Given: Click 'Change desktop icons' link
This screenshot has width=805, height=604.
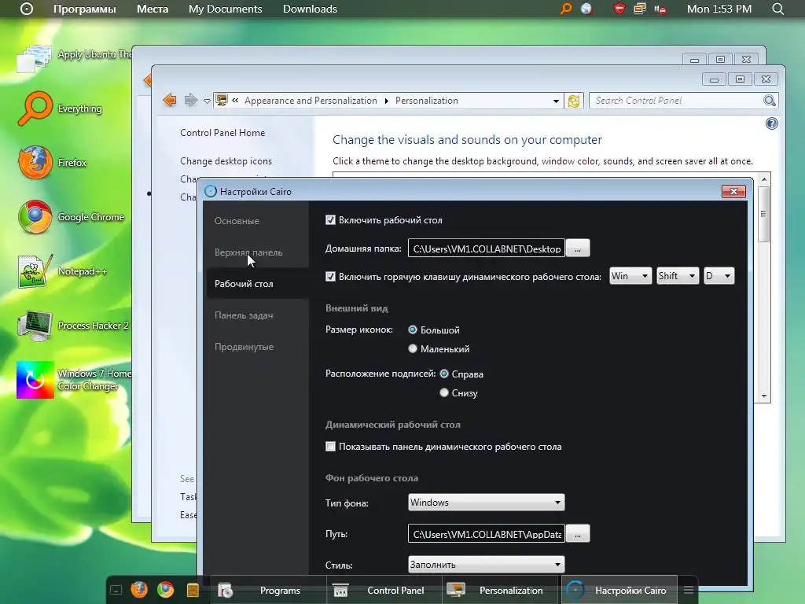Looking at the screenshot, I should (x=226, y=160).
